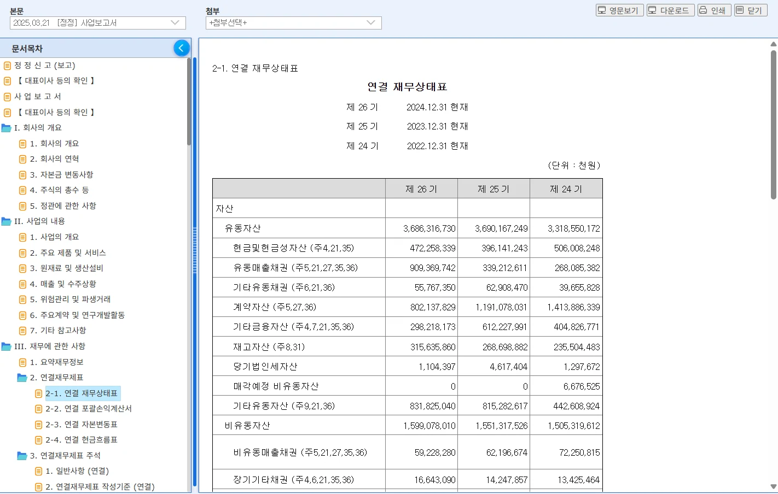This screenshot has height=494, width=778.
Task: Open 2-3. 연결 자본변동표 in the tree
Action: [82, 425]
